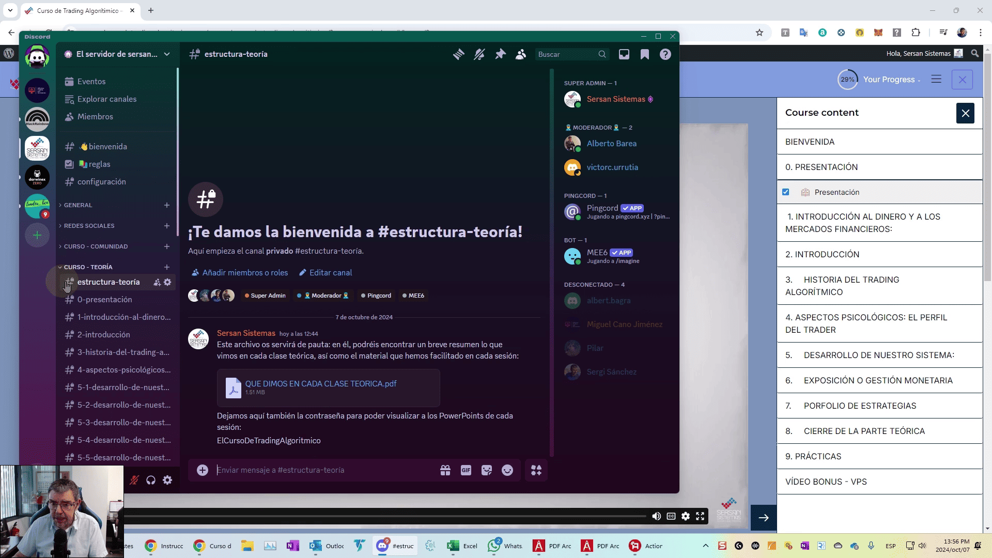Expand the GENERAL channel category
This screenshot has width=992, height=558.
[78, 205]
